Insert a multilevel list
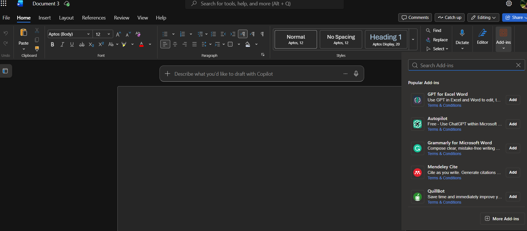 [200, 34]
